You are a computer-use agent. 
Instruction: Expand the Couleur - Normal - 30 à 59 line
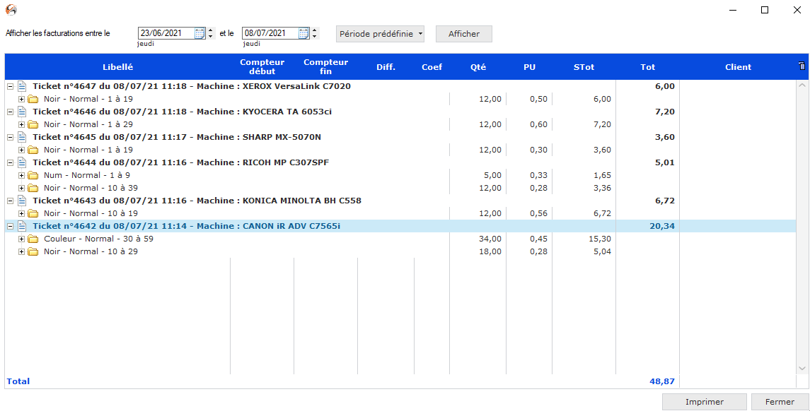click(21, 239)
